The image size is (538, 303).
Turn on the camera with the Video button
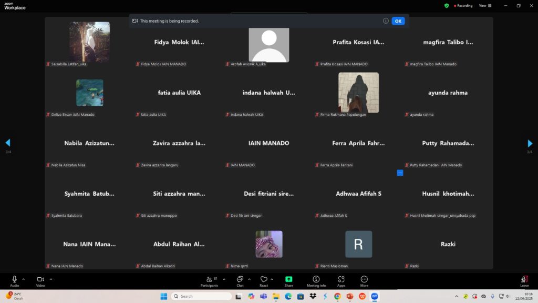click(40, 279)
